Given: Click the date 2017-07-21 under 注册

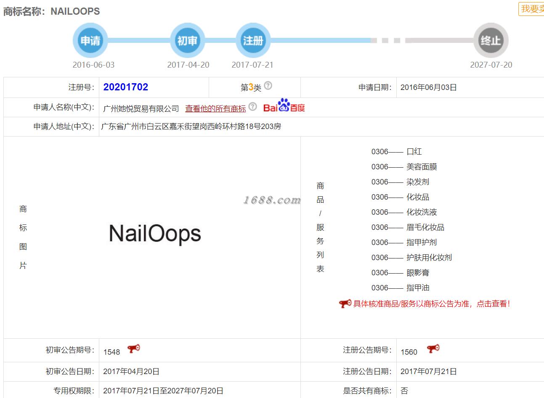Looking at the screenshot, I should click(252, 65).
